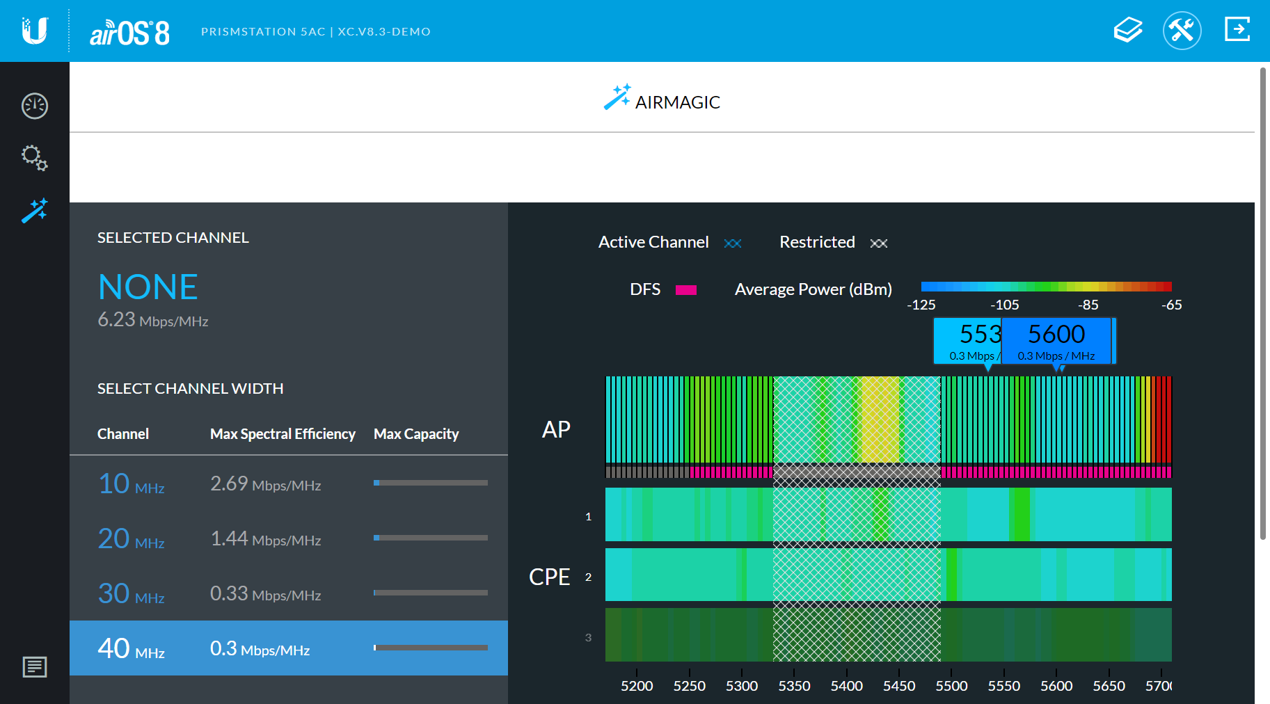This screenshot has height=704, width=1270.
Task: Click the Active Channel legend label
Action: 653,242
